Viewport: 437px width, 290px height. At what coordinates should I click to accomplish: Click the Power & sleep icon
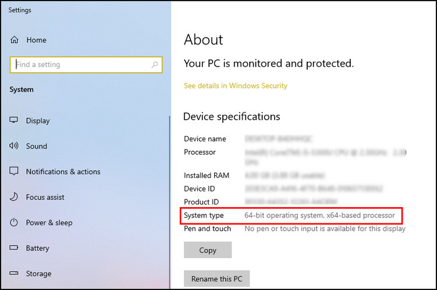[x=14, y=223]
